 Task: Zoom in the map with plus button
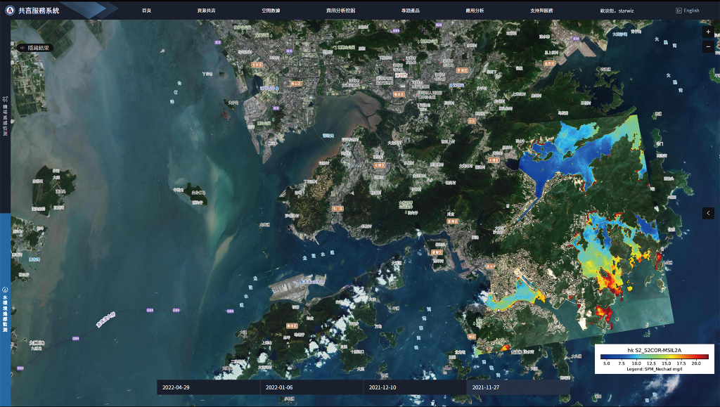click(x=708, y=32)
